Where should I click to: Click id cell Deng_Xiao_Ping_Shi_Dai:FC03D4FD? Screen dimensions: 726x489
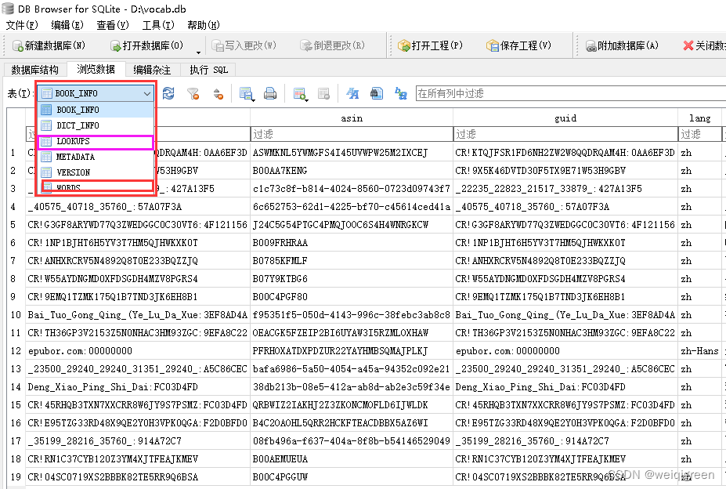point(138,387)
